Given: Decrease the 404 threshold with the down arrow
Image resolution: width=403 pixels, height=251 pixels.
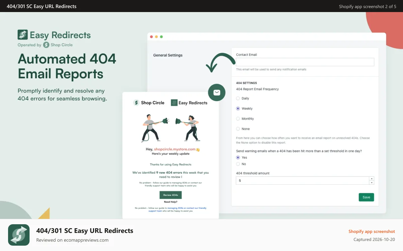Looking at the screenshot, I should tap(371, 183).
